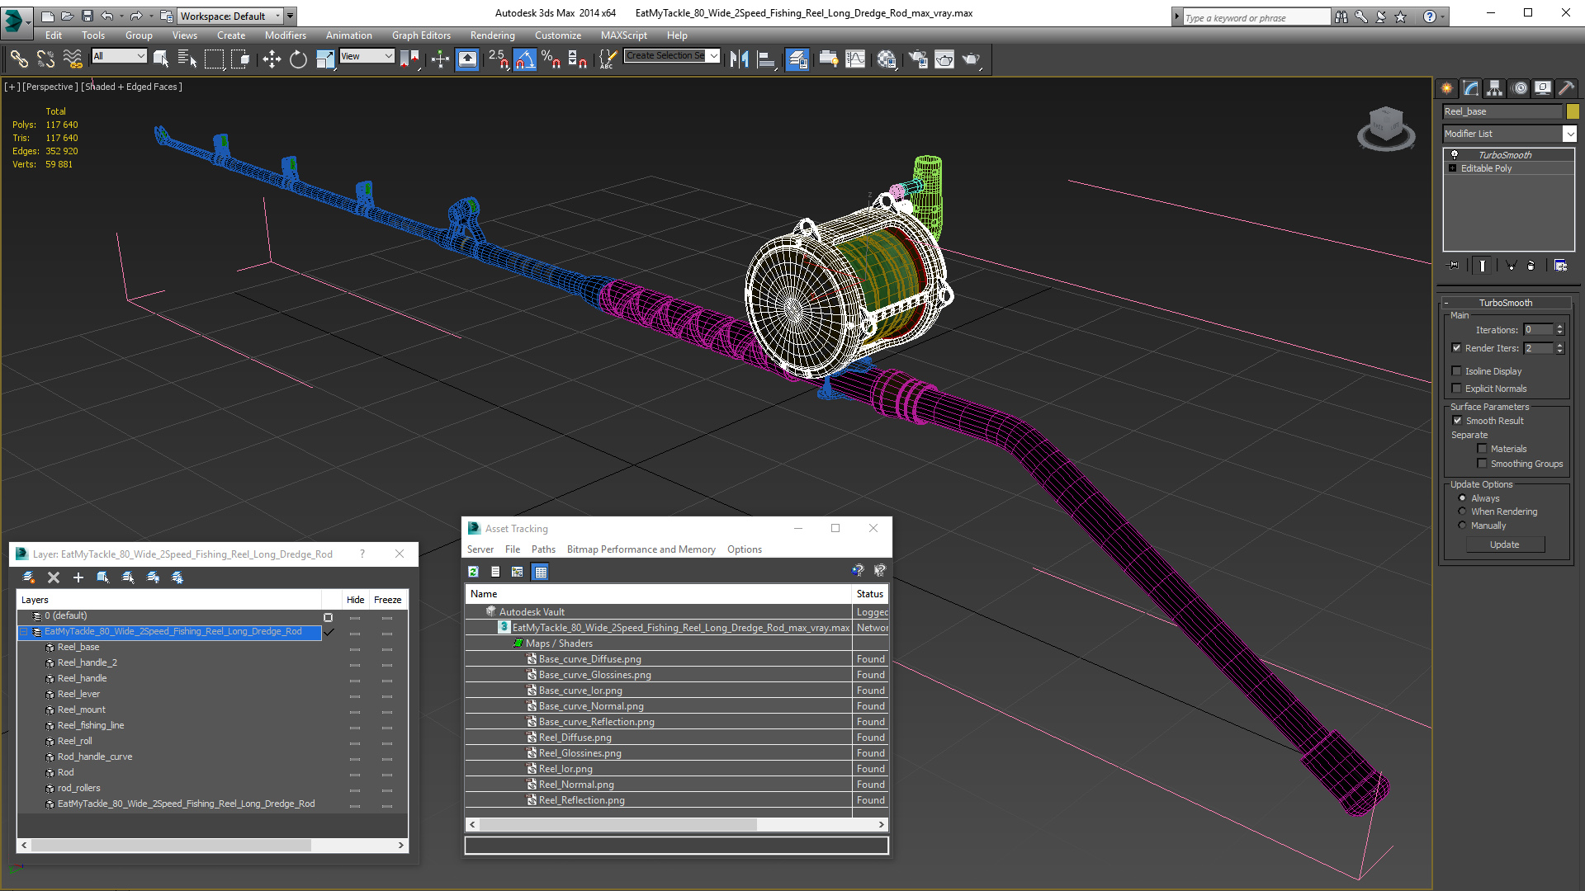Toggle Window/Crossing selection icon

240,59
